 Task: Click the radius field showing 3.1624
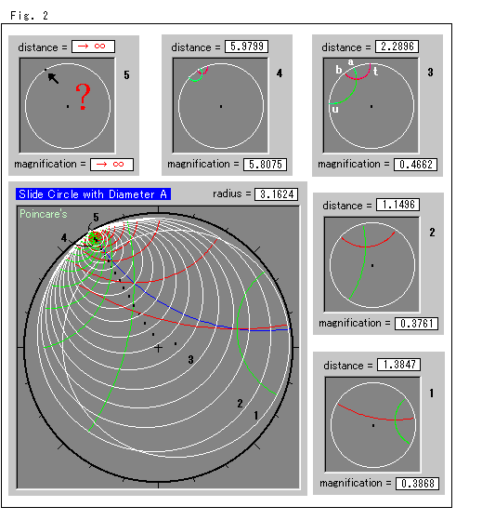276,194
